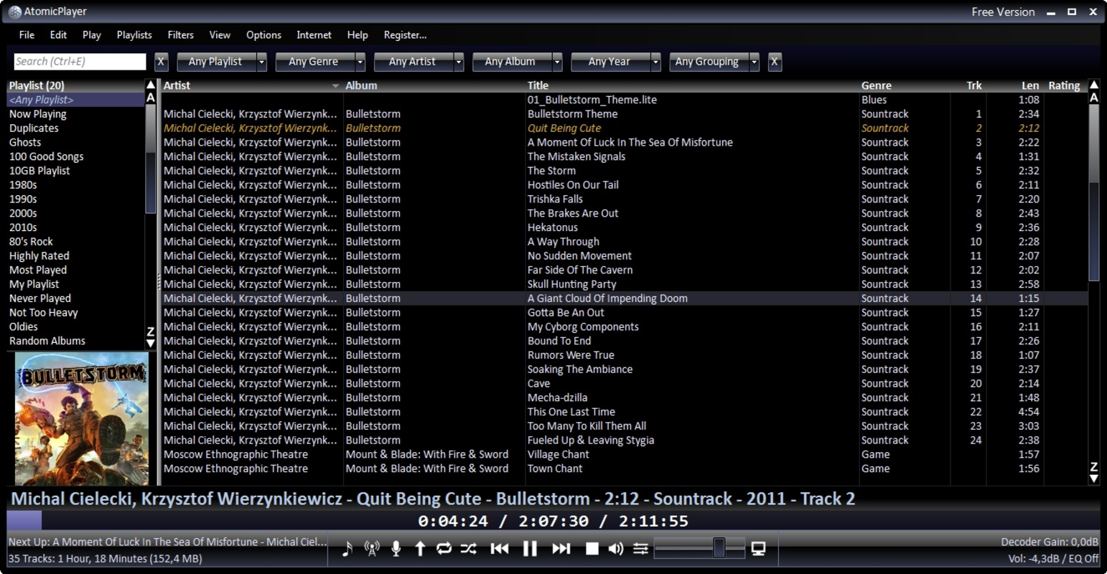Pause the current song
The height and width of the screenshot is (574, 1107).
[x=530, y=549]
